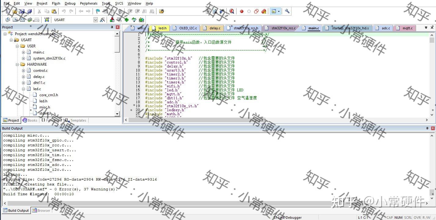Select core_cm3.h in the project tree
Image resolution: width=436 pixels, height=220 pixels.
49,95
